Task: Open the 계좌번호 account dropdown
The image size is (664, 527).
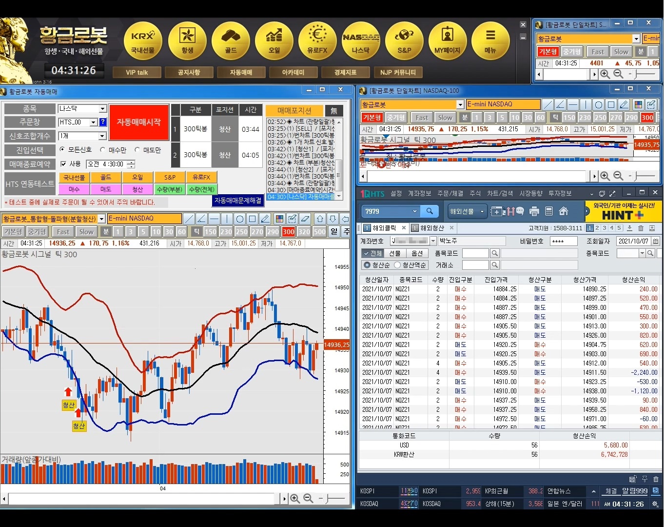Action: coord(433,241)
